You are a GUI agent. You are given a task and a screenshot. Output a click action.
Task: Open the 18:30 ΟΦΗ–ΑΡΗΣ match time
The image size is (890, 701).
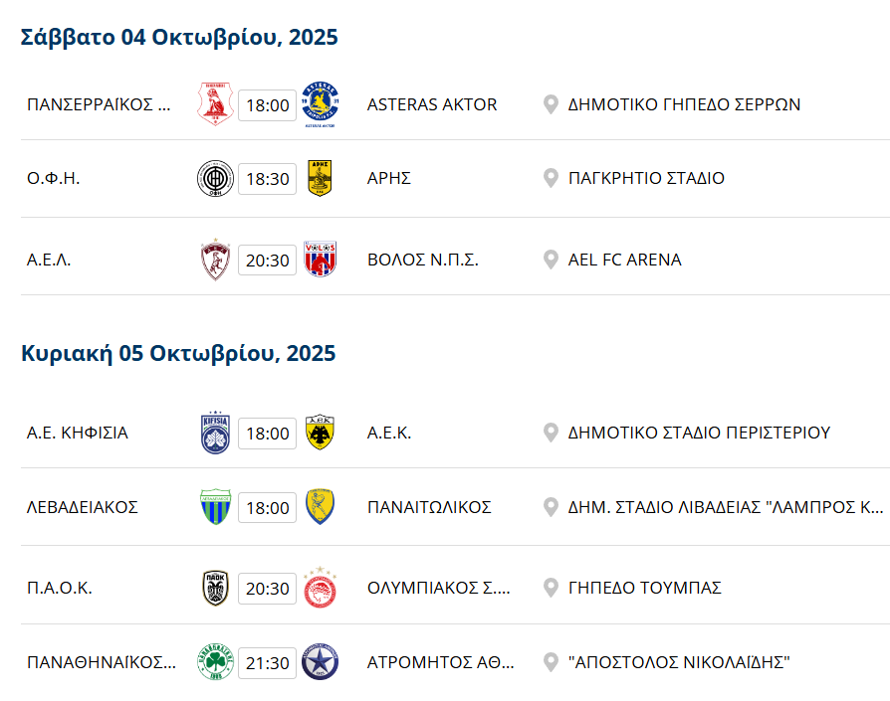coord(267,179)
